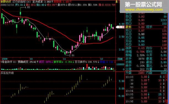Image resolution: width=169 pixels, height=104 pixels.
Task: Click the 买在拉升前 indicator title
Action: pyautogui.click(x=7, y=73)
